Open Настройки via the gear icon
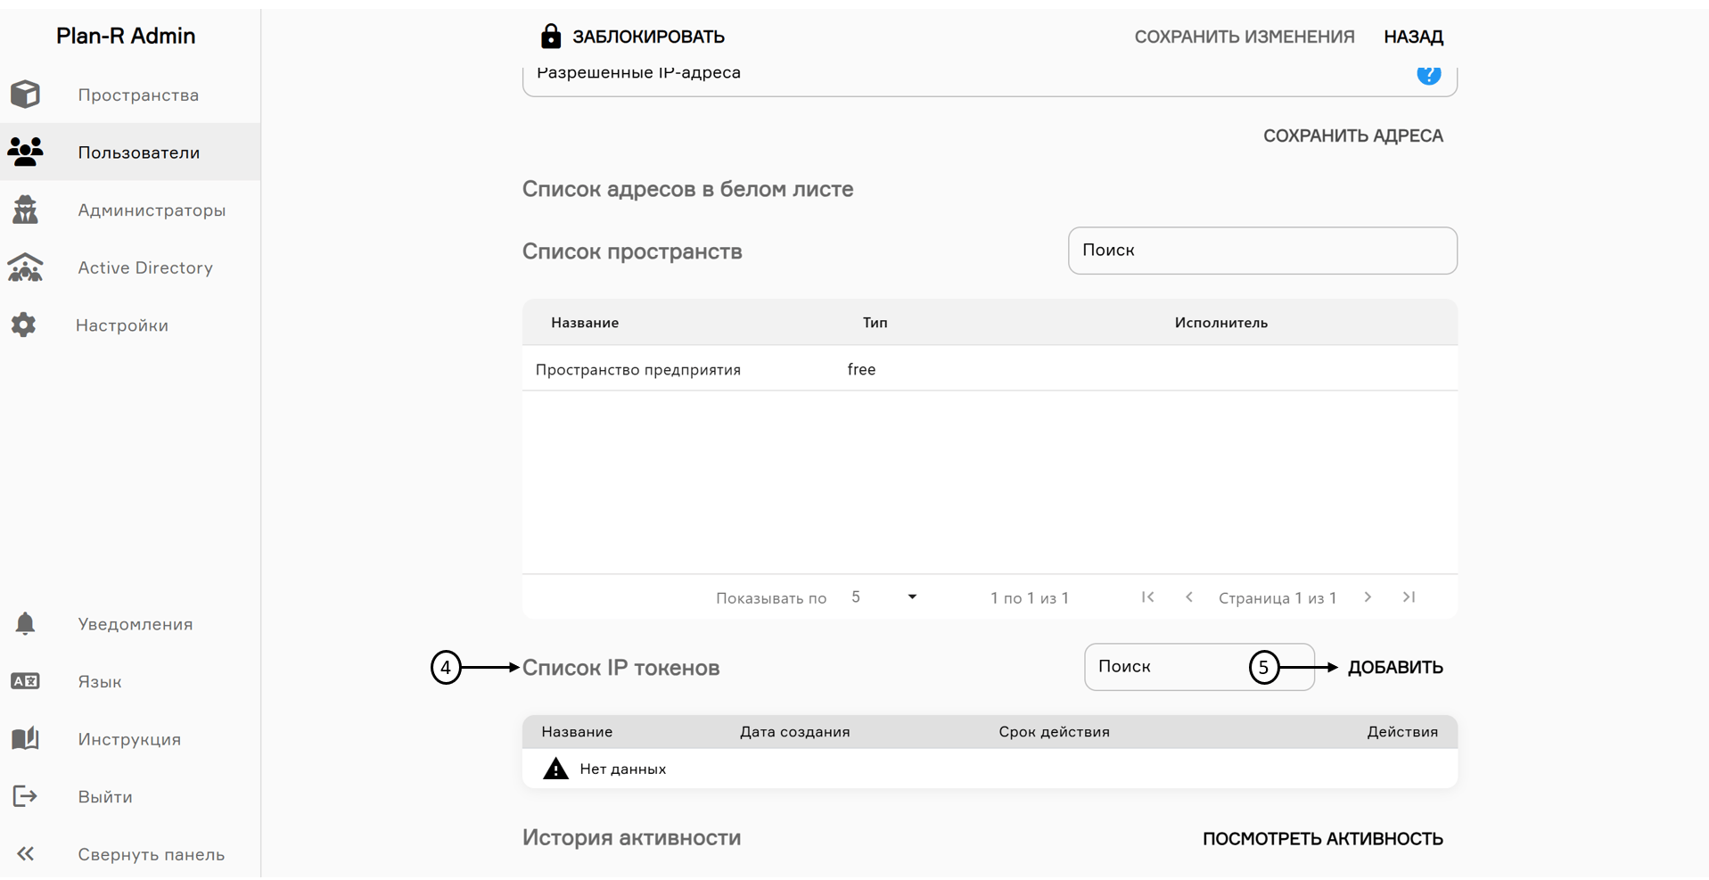 22,325
